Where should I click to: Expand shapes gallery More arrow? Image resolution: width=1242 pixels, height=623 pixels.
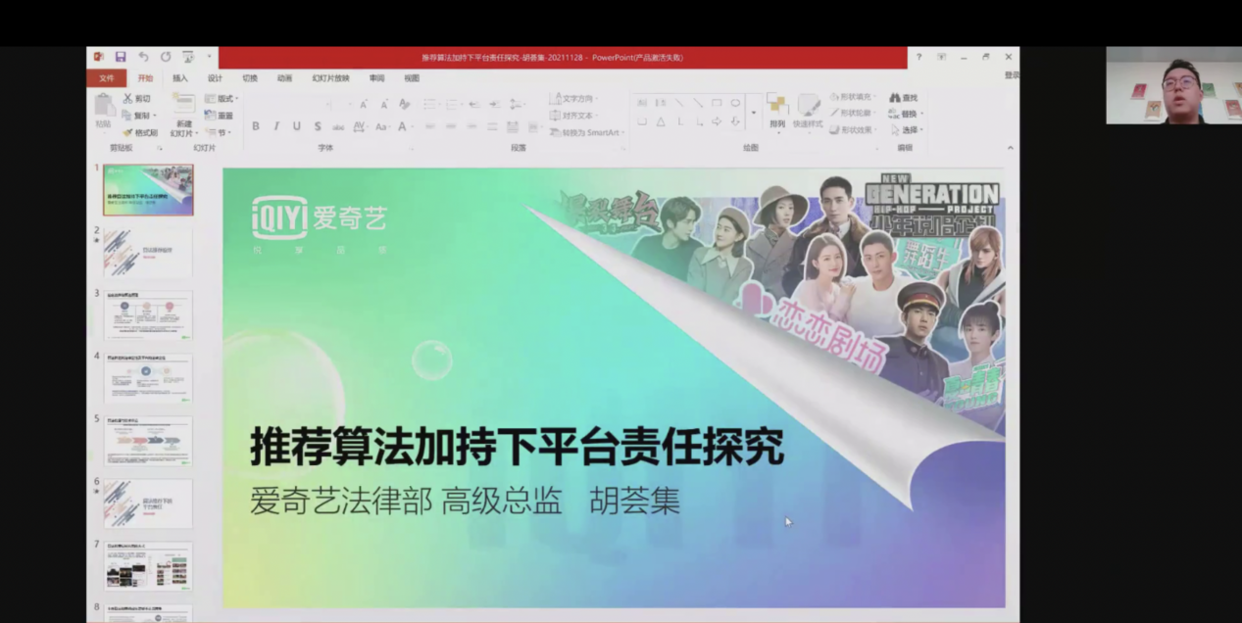(753, 113)
